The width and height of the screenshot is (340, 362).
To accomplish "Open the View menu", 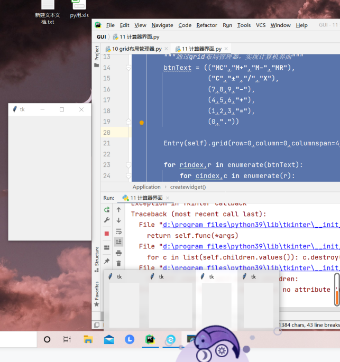I will coord(140,25).
